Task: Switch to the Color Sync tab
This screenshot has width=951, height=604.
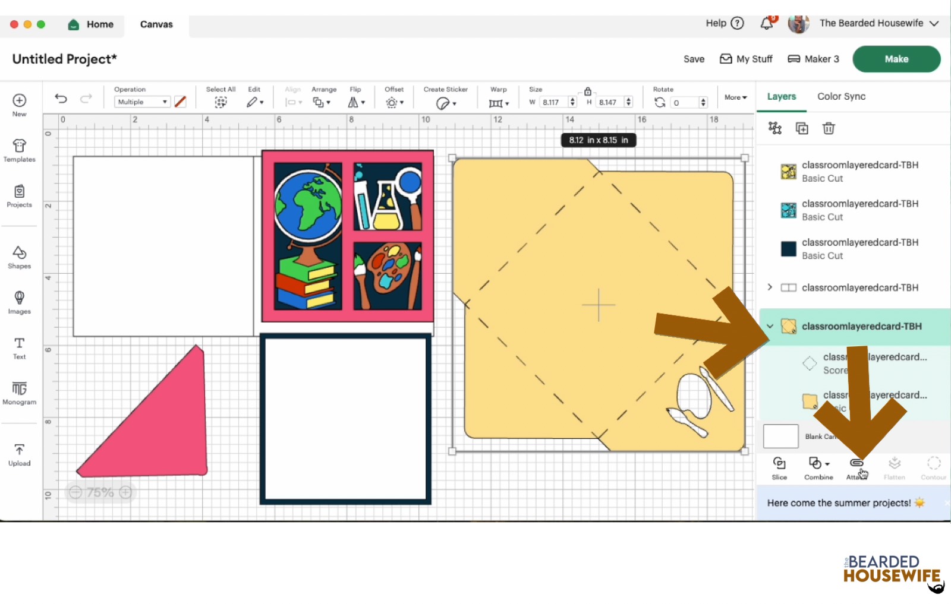Action: (841, 96)
